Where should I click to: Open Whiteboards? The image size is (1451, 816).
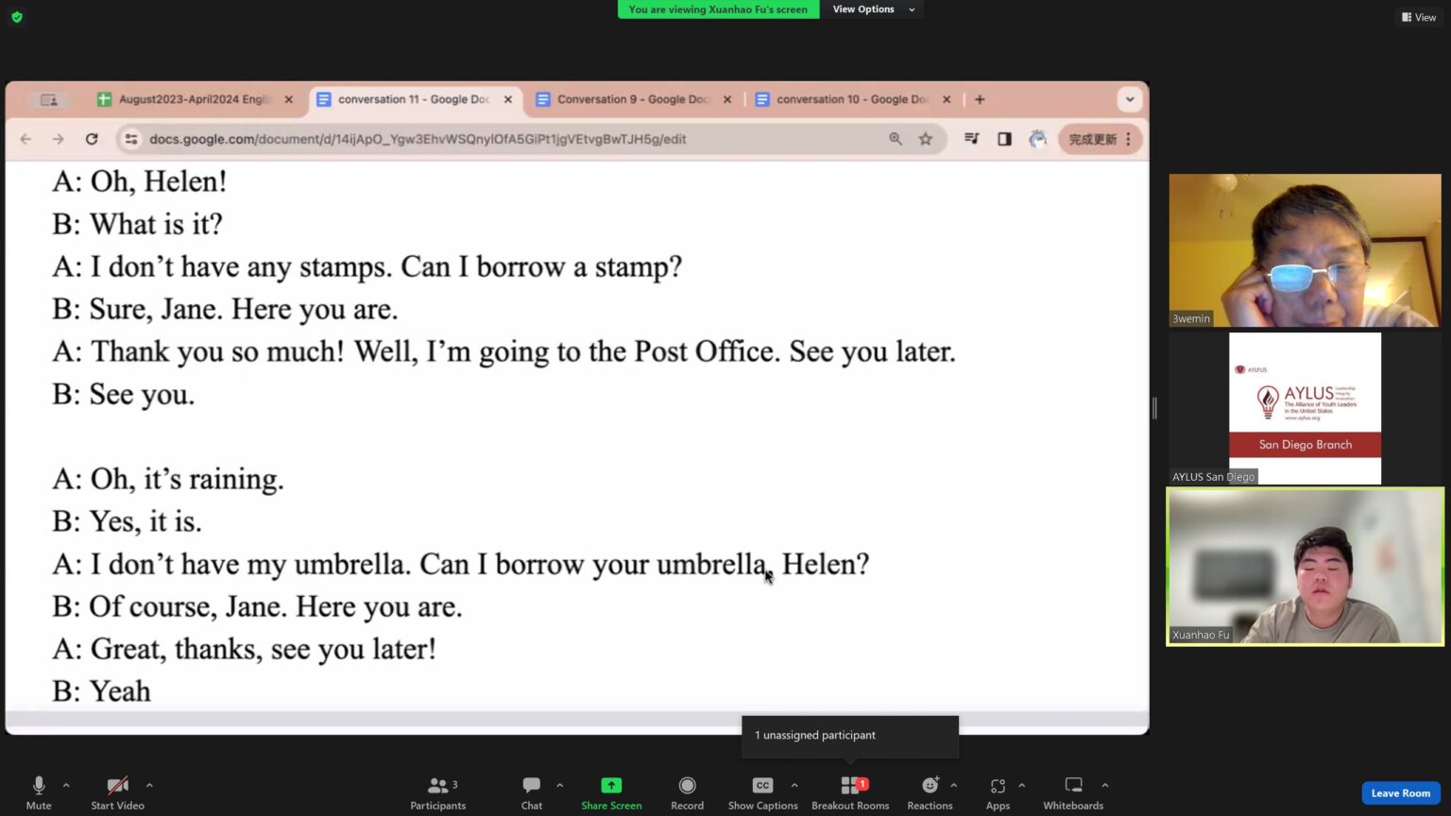pos(1073,792)
